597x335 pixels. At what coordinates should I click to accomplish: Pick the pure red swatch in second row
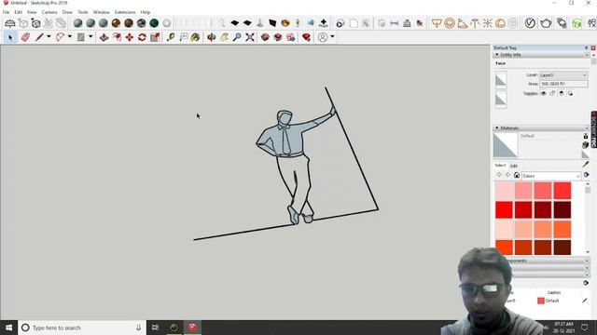tap(504, 210)
